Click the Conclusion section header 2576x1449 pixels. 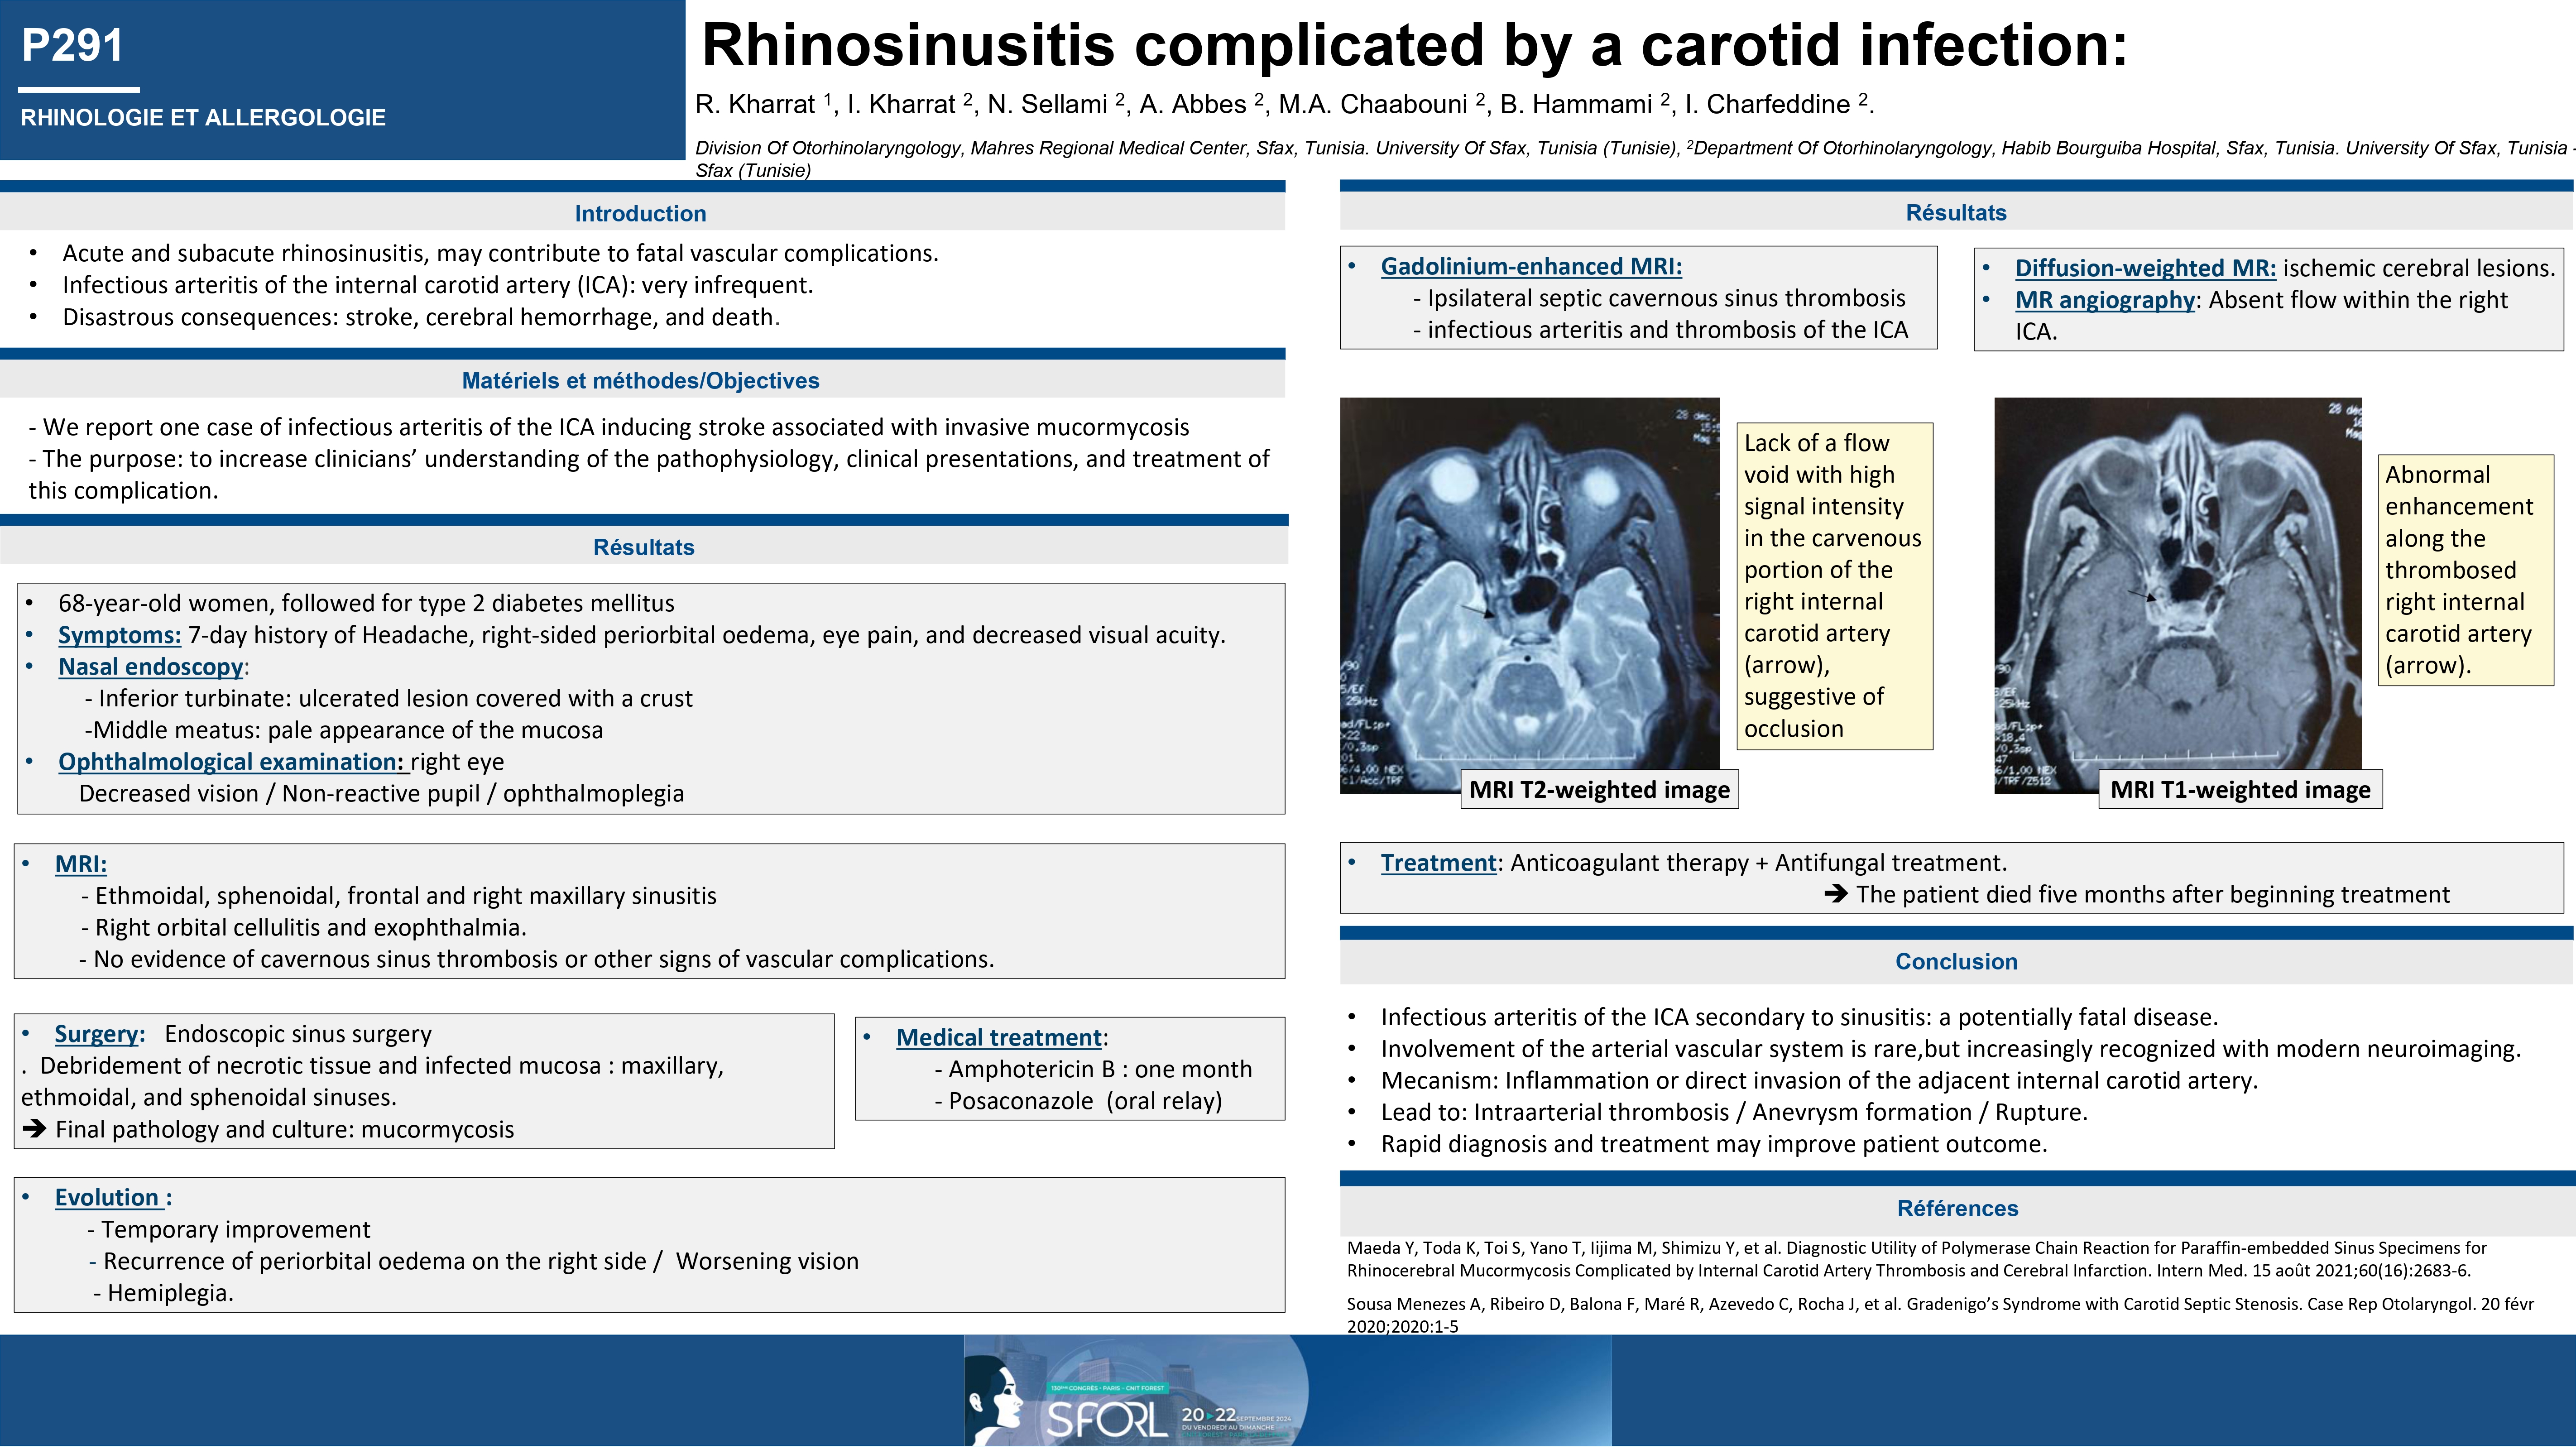coord(1955,962)
